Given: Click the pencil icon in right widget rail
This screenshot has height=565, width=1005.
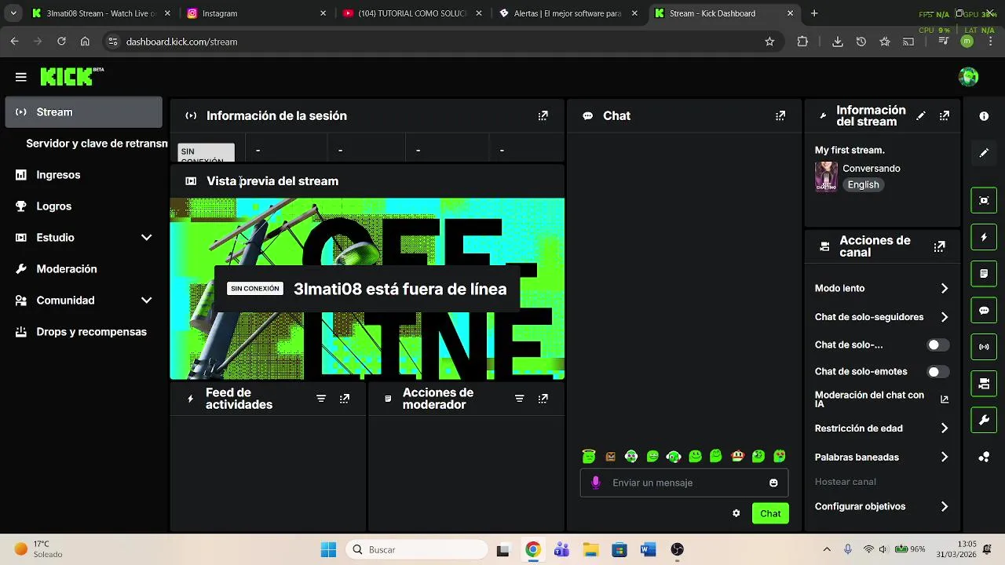Looking at the screenshot, I should [x=984, y=153].
